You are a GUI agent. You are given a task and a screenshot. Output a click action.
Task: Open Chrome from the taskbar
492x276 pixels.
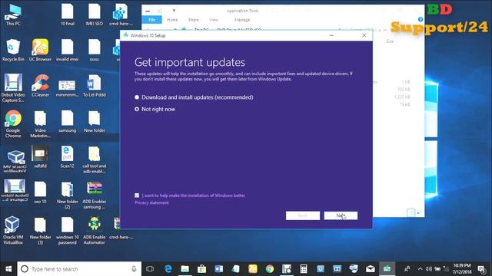(x=270, y=269)
